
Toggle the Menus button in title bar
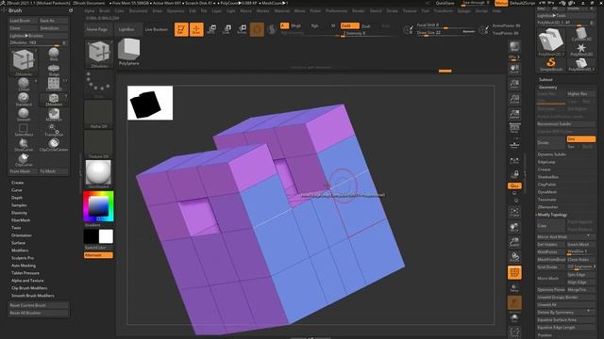coord(501,3)
